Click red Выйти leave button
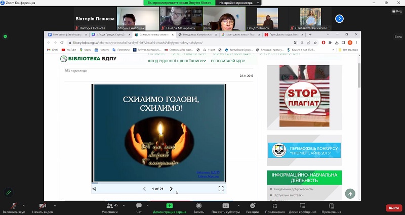The height and width of the screenshot is (215, 405). click(394, 208)
